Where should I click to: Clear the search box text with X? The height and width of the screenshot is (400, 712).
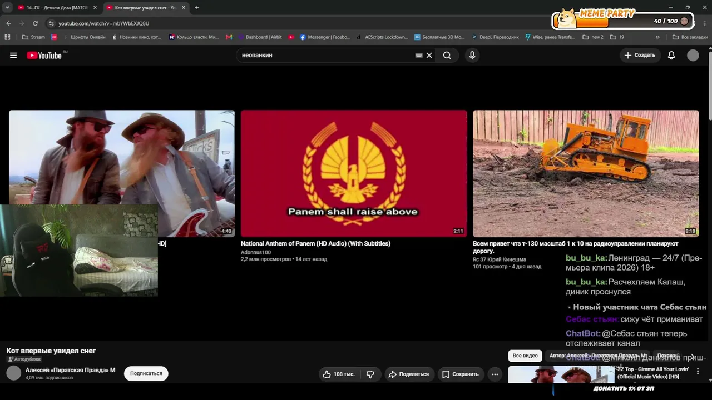coord(429,56)
